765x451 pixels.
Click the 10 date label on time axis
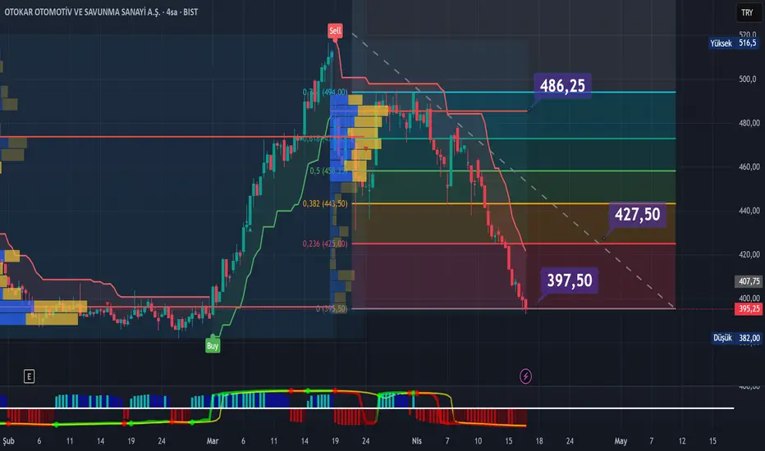(478, 441)
